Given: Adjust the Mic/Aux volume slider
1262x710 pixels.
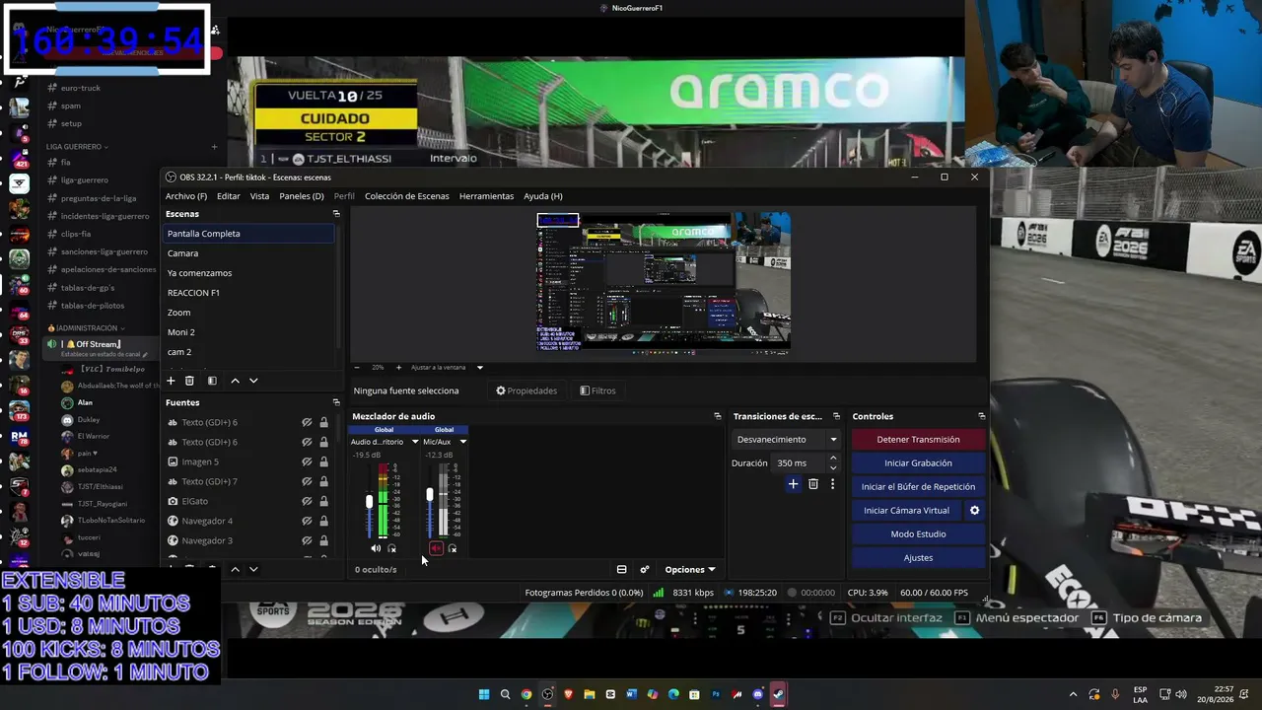Looking at the screenshot, I should [430, 494].
